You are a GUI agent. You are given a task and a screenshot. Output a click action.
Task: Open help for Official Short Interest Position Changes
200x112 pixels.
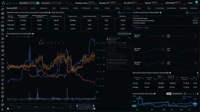(170, 73)
